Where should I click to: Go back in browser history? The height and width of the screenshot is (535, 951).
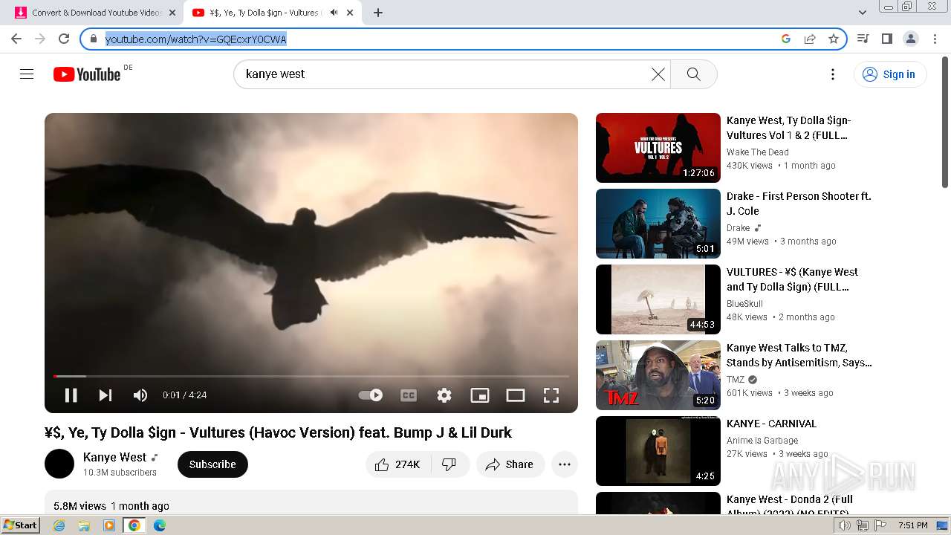pos(16,39)
